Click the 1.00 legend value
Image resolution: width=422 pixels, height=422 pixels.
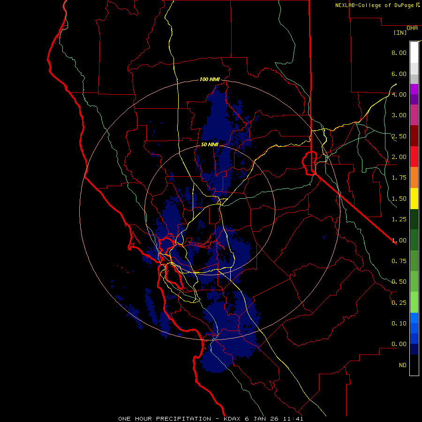[399, 241]
